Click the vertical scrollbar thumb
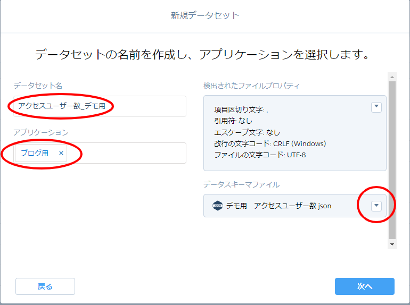Viewport: 410px width, 305px height. [x=392, y=159]
